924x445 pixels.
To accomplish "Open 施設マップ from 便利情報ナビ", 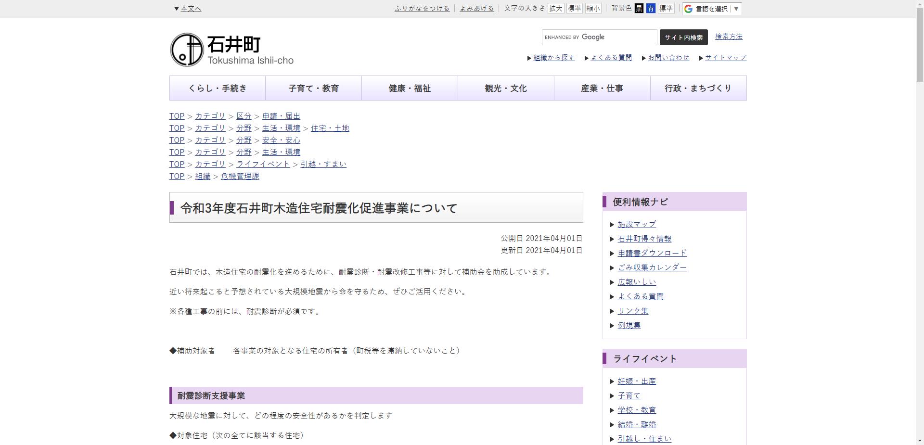I will coord(636,224).
